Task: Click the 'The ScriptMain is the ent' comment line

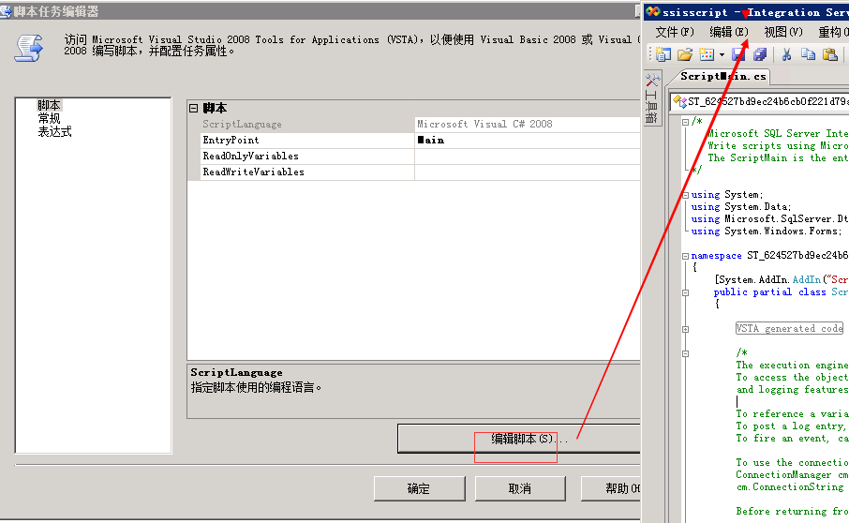Action: 778,157
